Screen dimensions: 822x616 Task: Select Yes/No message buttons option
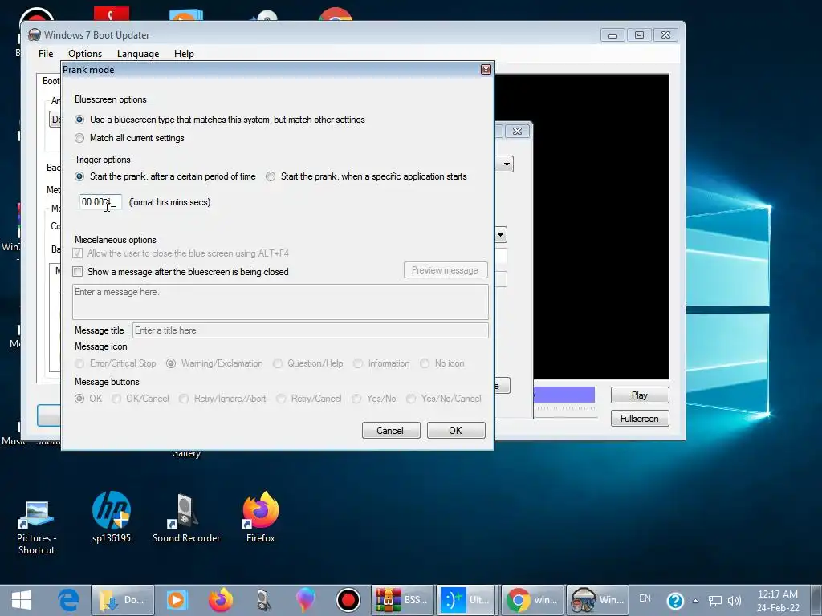pos(356,399)
